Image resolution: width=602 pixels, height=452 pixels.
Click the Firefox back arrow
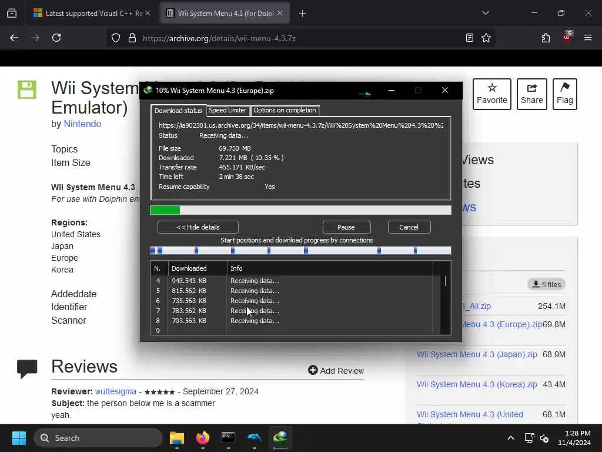[14, 38]
